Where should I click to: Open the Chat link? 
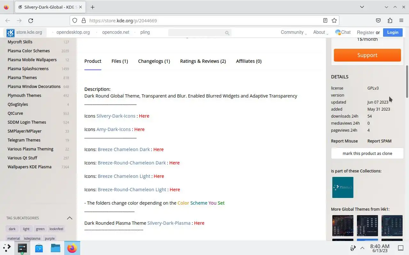[343, 32]
